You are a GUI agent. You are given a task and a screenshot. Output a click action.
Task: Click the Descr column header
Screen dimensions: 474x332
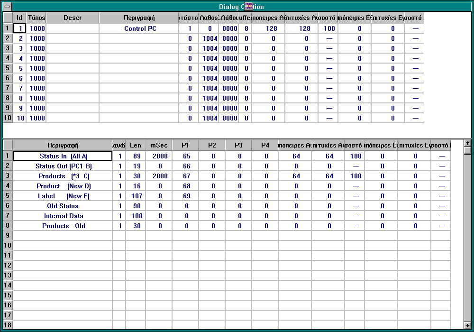coord(73,18)
